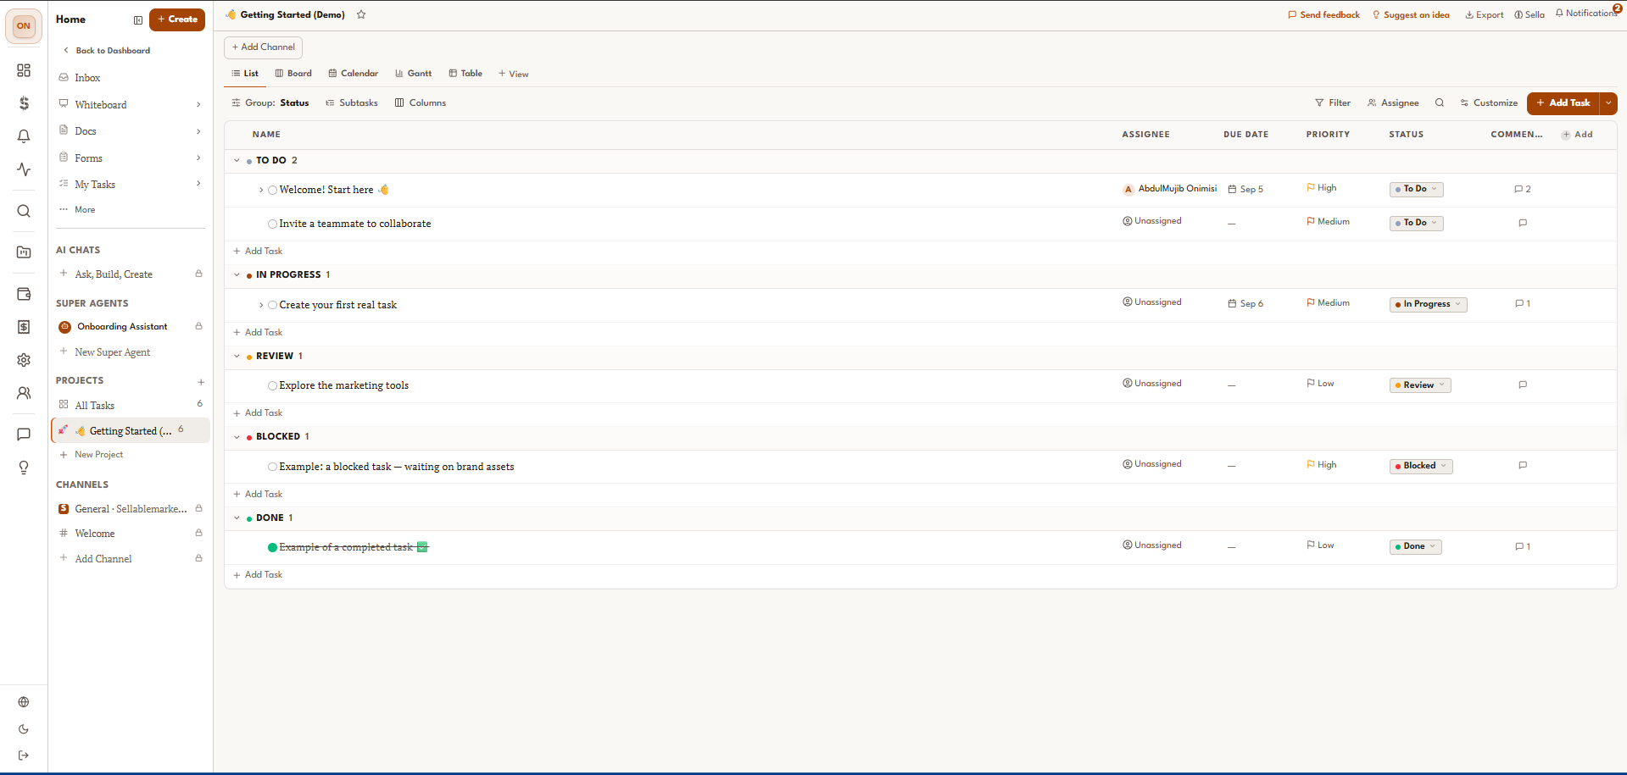This screenshot has height=775, width=1627.
Task: Uncheck Example of a completed task circle
Action: (272, 547)
